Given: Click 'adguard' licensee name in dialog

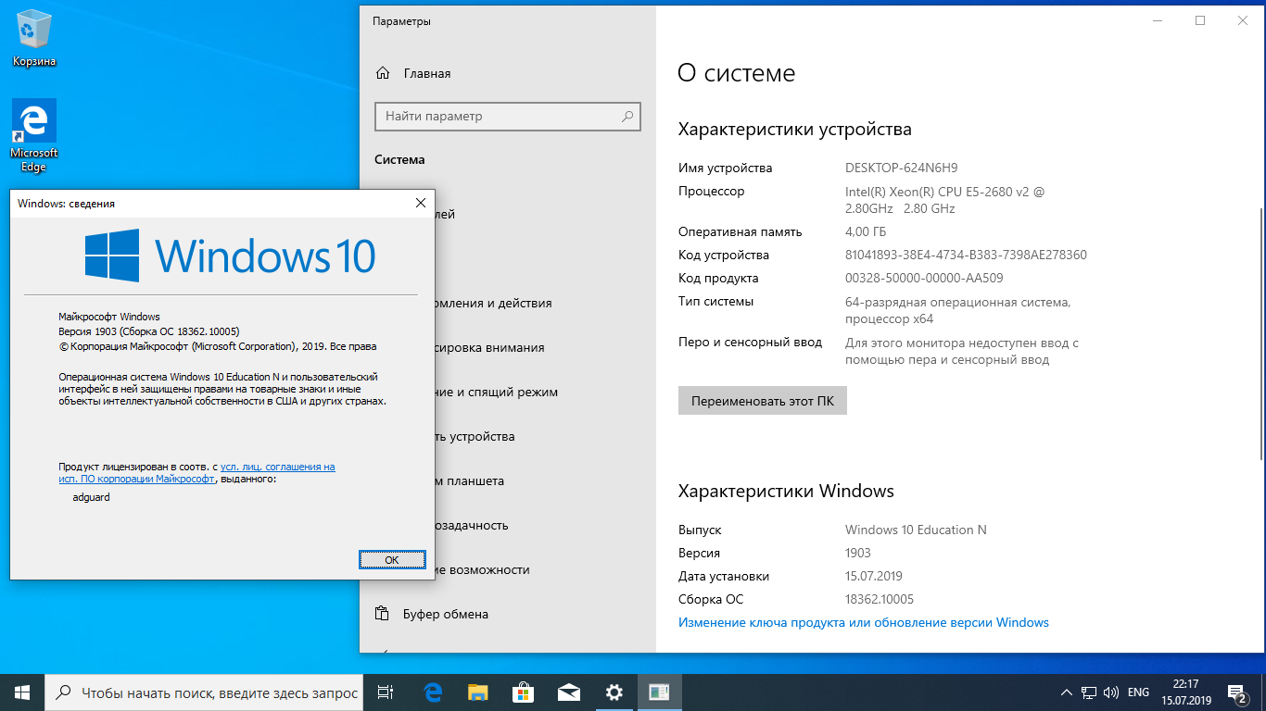Looking at the screenshot, I should pos(91,497).
